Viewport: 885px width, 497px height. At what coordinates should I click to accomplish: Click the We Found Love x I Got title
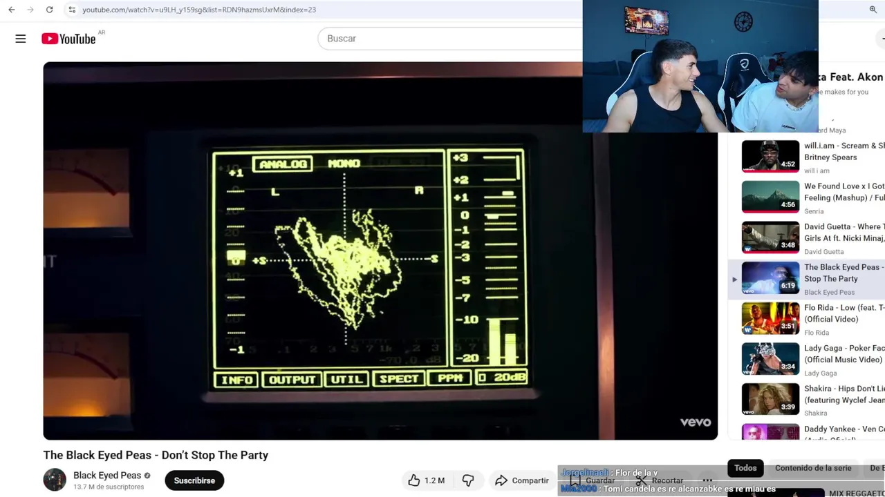point(844,192)
